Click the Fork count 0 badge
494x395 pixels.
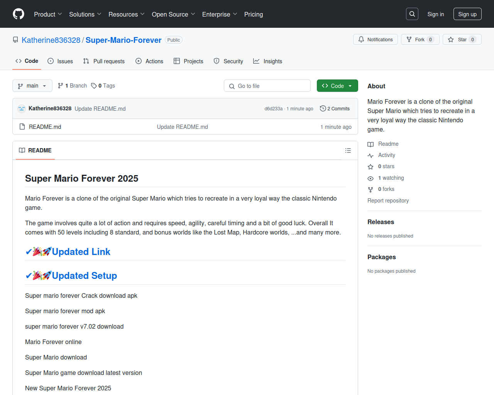[x=431, y=40]
